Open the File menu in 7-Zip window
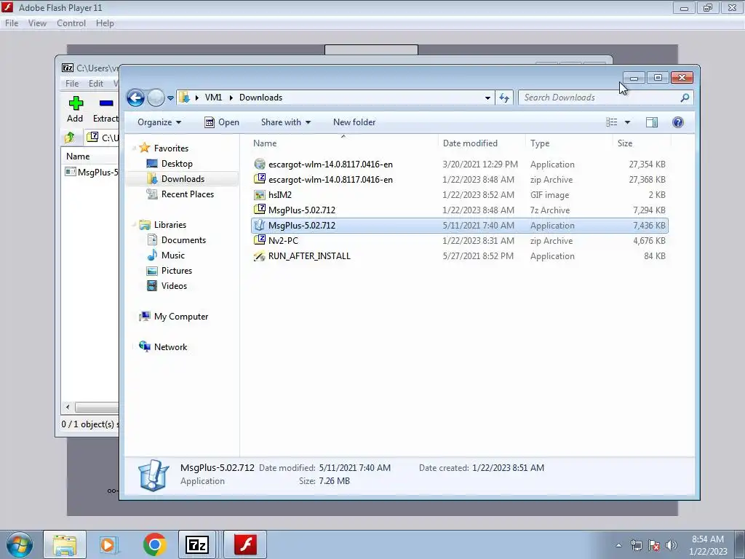This screenshot has height=559, width=745. click(72, 84)
